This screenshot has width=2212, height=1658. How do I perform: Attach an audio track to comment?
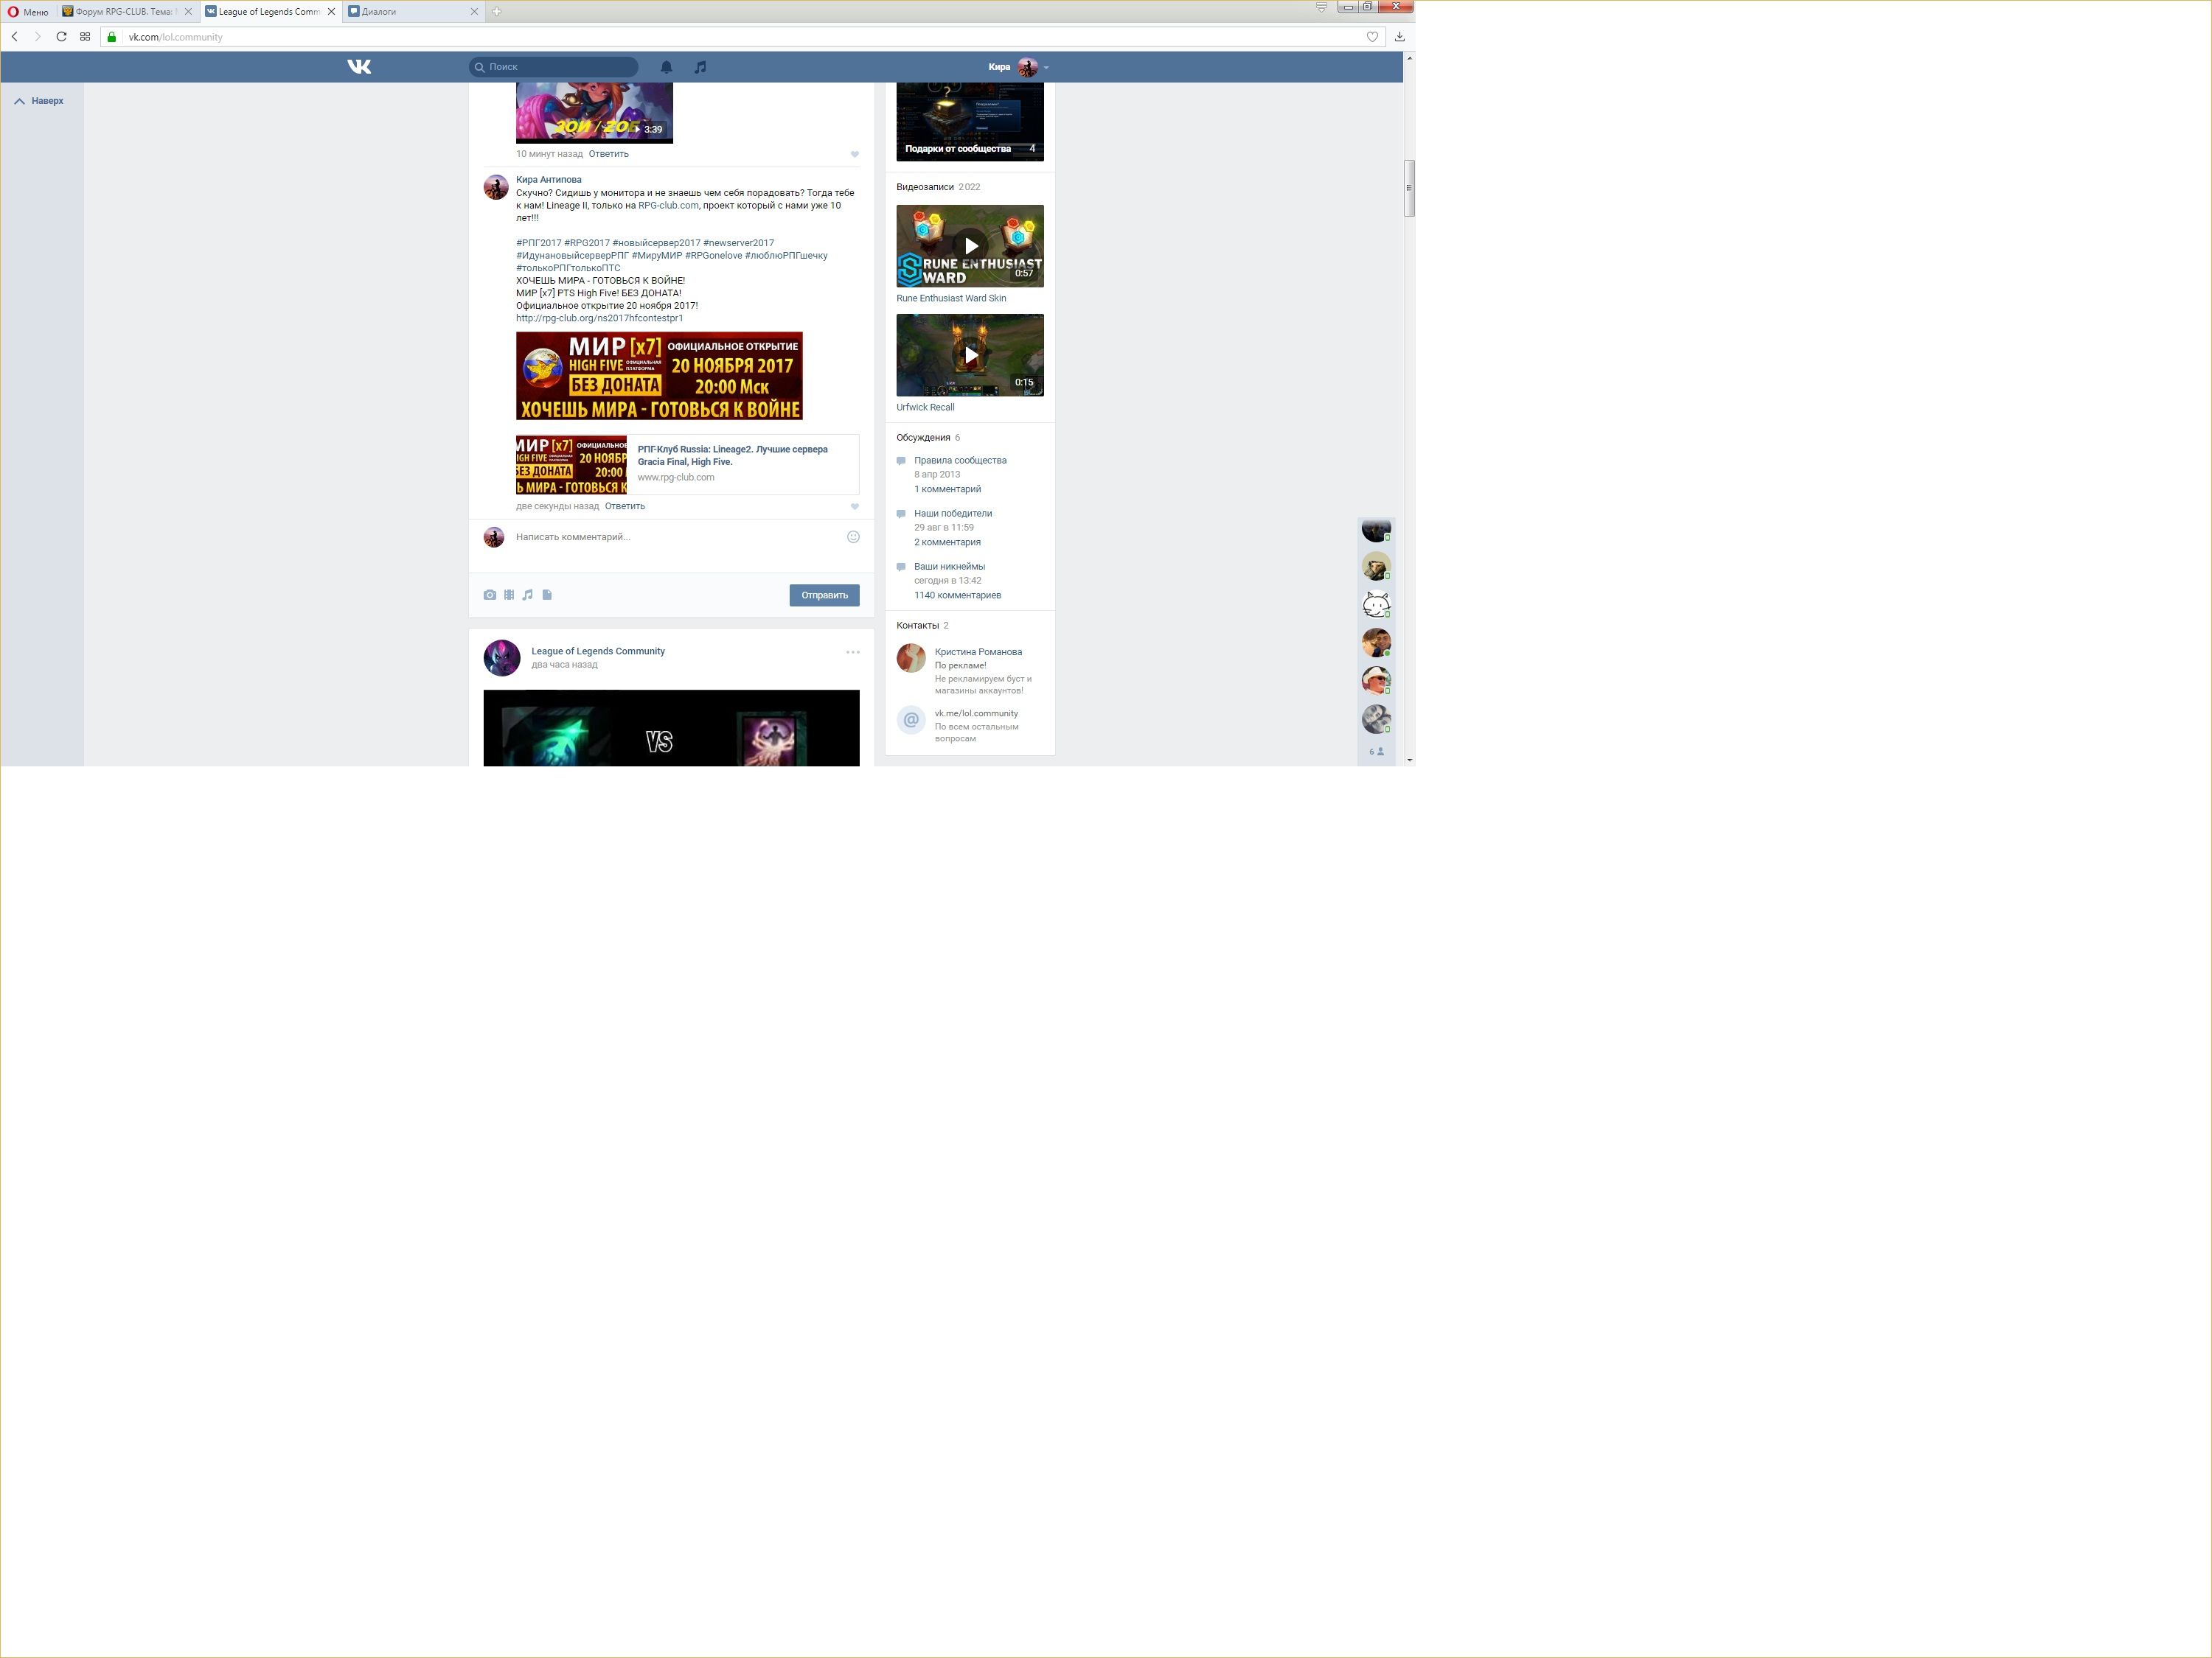[528, 595]
